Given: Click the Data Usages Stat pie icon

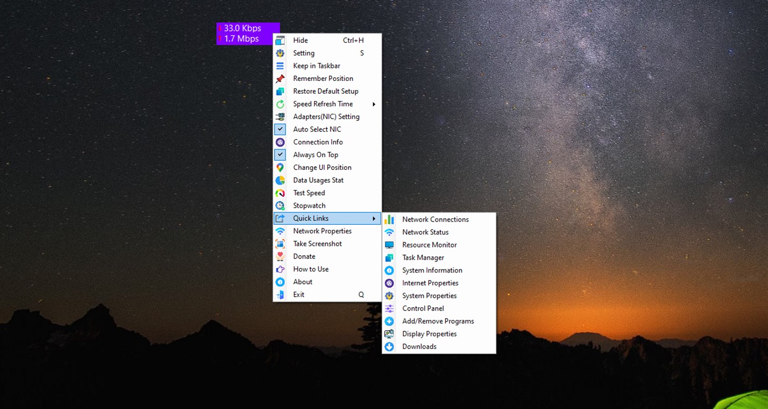Looking at the screenshot, I should tap(280, 180).
